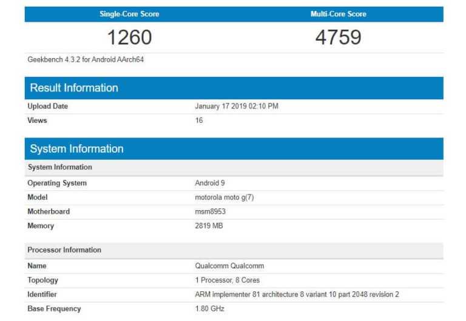Click the Views label
The image size is (466, 321).
pos(37,121)
